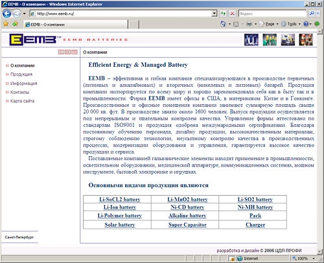Click the Internet zone status indicator
The height and width of the screenshot is (263, 324).
(x=248, y=258)
